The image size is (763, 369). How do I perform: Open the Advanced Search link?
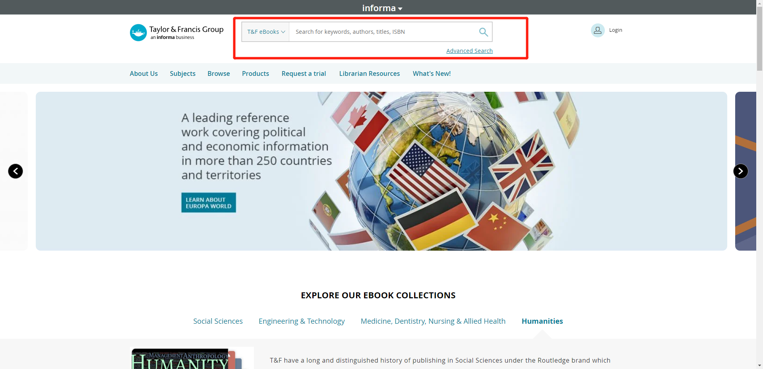tap(469, 51)
